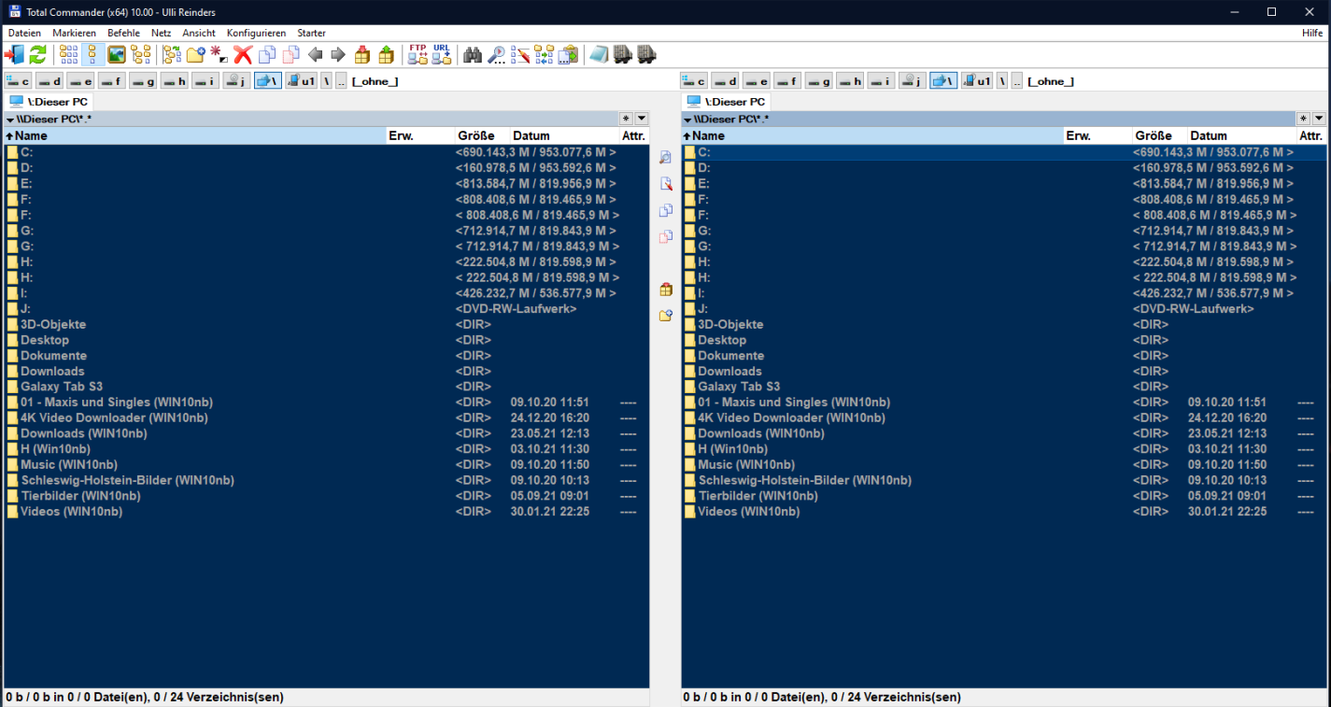1331x707 pixels.
Task: Toggle the full details view button
Action: [92, 55]
